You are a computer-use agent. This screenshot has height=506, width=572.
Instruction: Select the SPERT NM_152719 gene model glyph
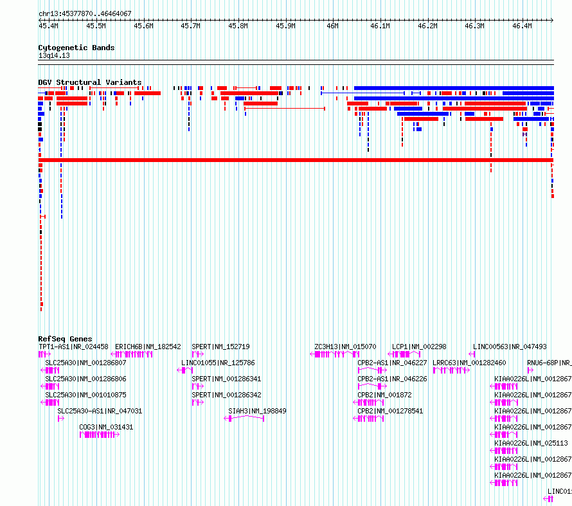pyautogui.click(x=198, y=354)
